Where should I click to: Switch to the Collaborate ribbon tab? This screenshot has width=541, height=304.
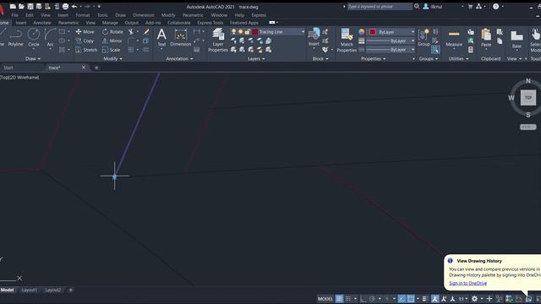pyautogui.click(x=178, y=23)
